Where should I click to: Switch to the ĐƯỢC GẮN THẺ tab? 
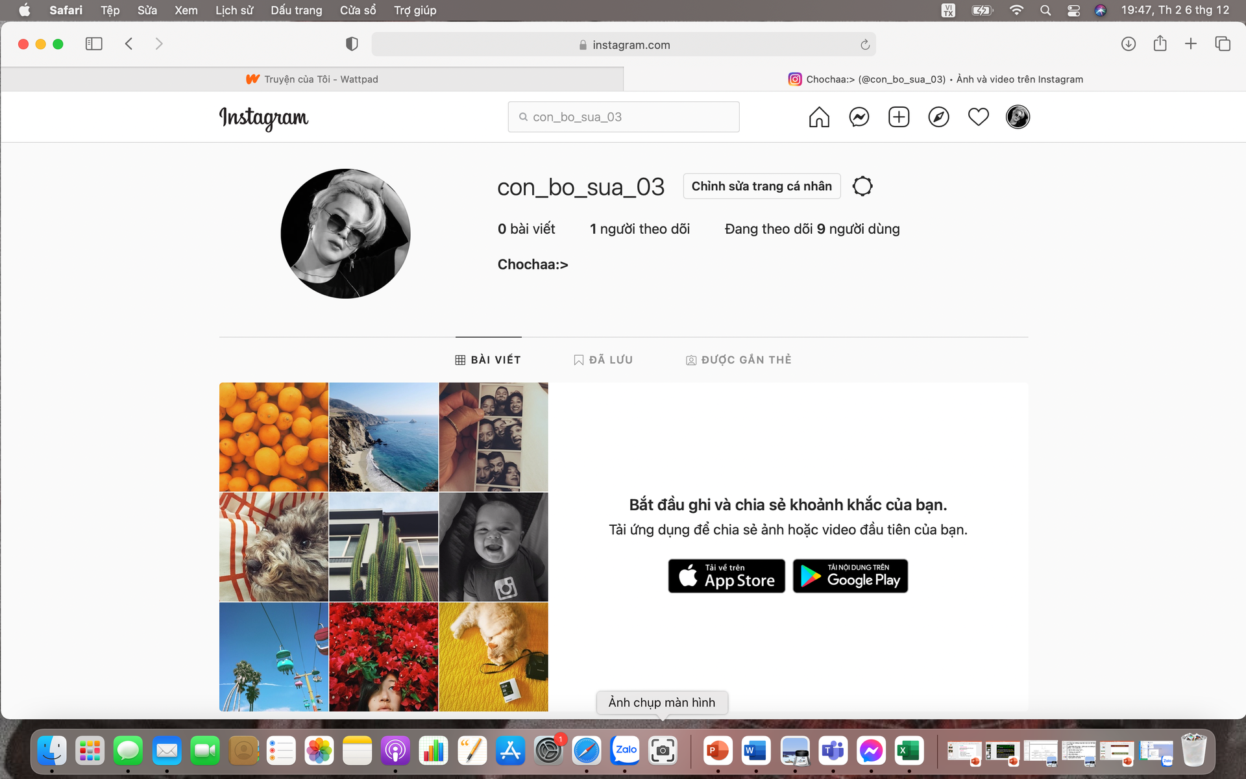coord(739,360)
